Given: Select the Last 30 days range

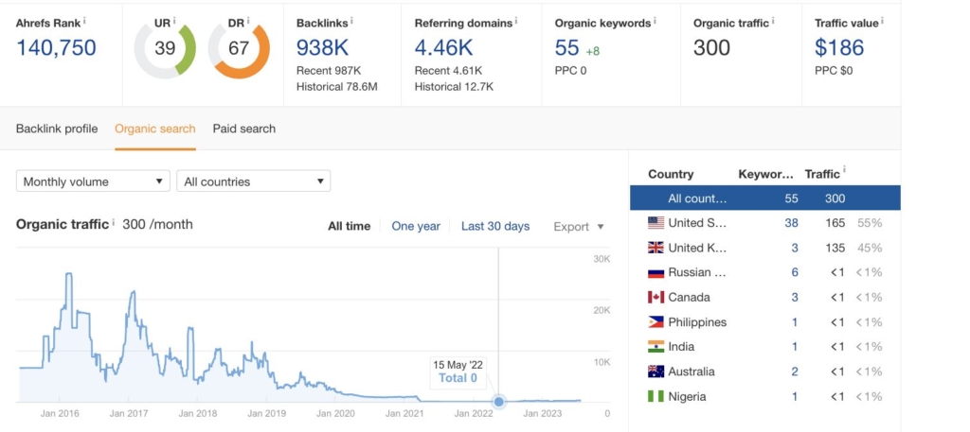Looking at the screenshot, I should tap(495, 227).
